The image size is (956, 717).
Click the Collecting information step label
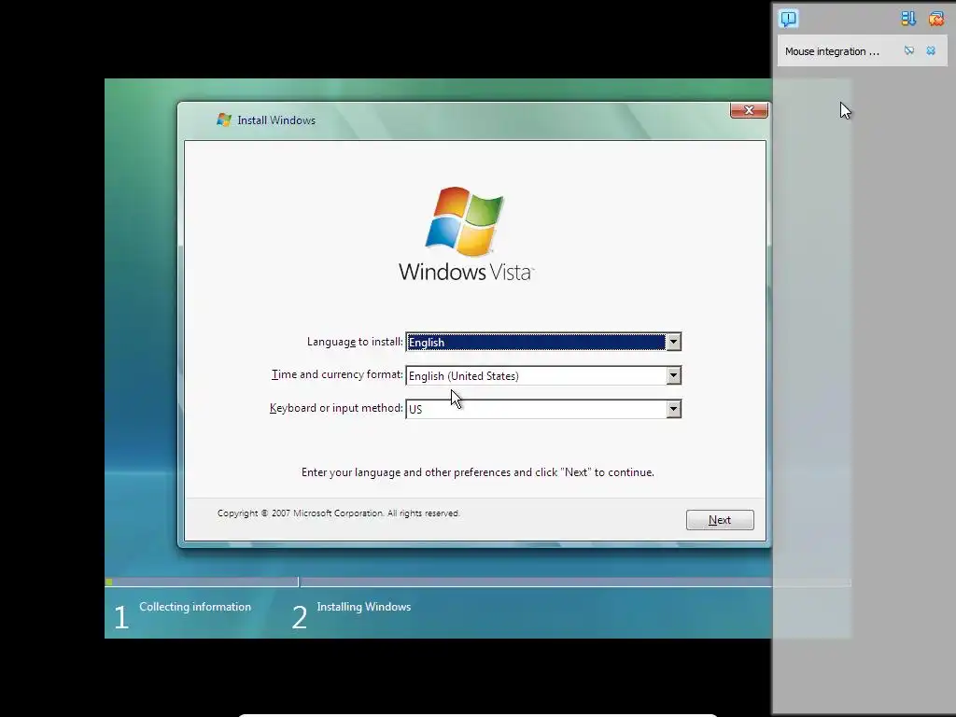click(195, 607)
